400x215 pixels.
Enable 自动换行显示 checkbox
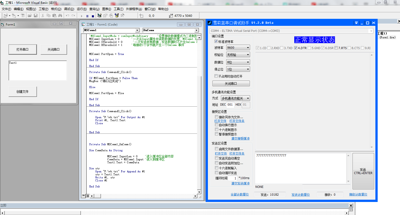216,125
